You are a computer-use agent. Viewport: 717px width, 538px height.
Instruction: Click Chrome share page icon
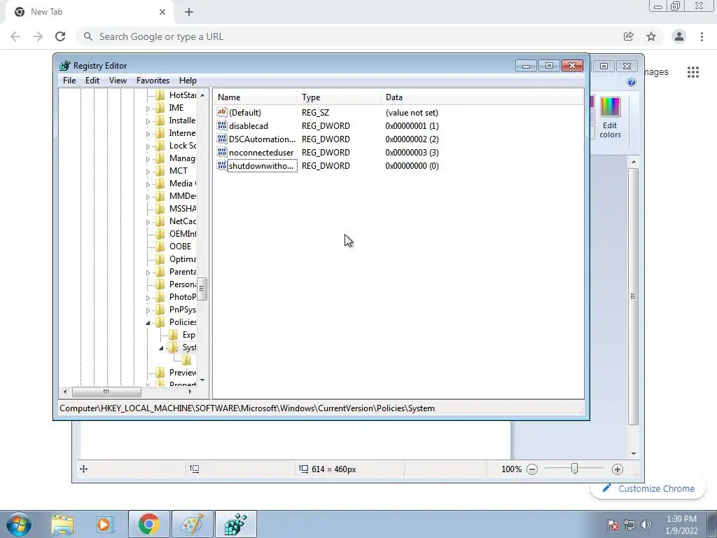629,36
